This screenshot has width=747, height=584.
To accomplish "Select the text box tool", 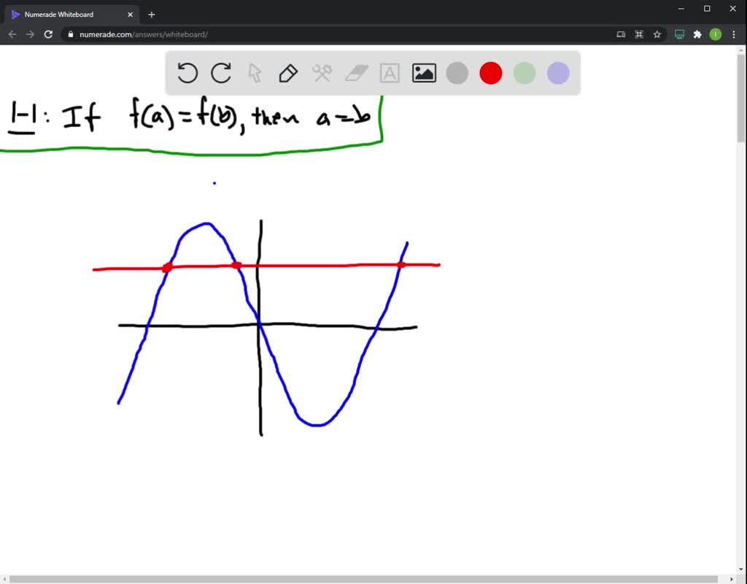I will [390, 73].
